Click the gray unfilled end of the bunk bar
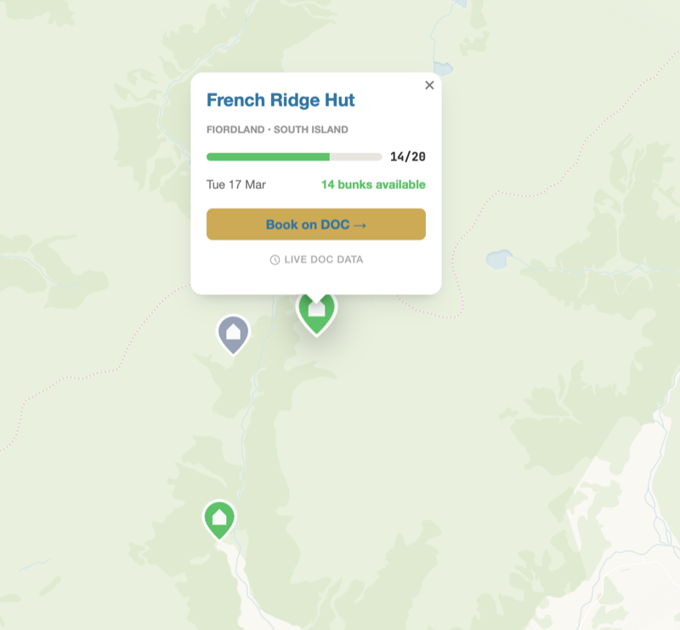 click(x=356, y=157)
